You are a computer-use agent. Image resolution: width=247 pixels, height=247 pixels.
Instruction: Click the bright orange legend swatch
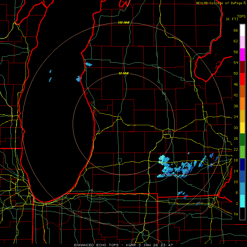[242, 104]
